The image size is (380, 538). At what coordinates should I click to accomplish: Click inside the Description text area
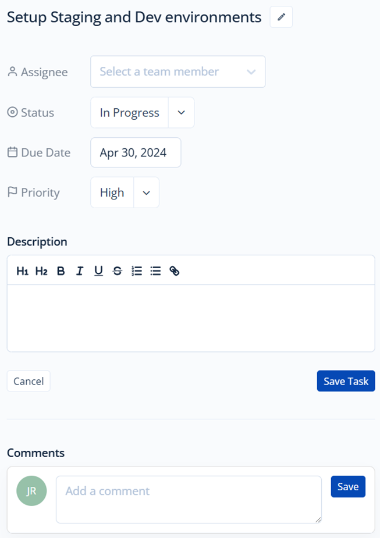(191, 318)
